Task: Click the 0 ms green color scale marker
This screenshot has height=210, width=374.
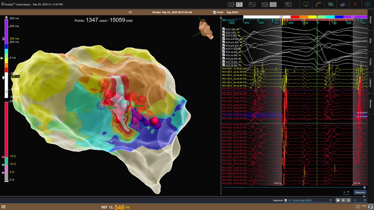Action: 2,58
